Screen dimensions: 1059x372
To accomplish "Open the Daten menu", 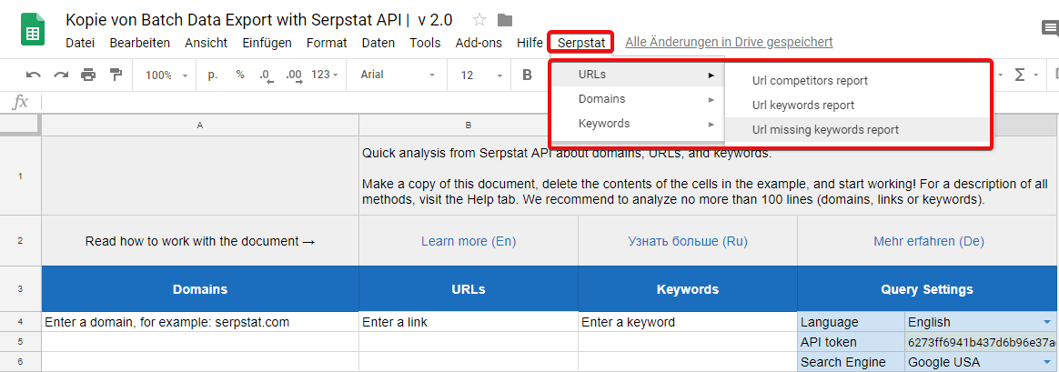I will click(x=378, y=43).
